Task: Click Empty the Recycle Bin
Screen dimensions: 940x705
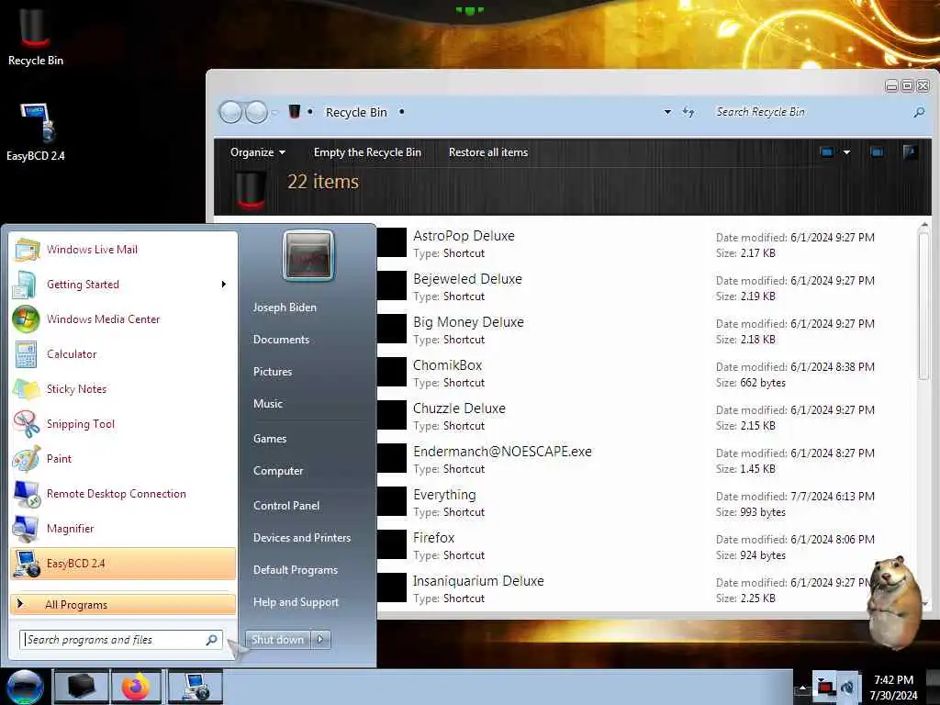Action: pos(367,152)
